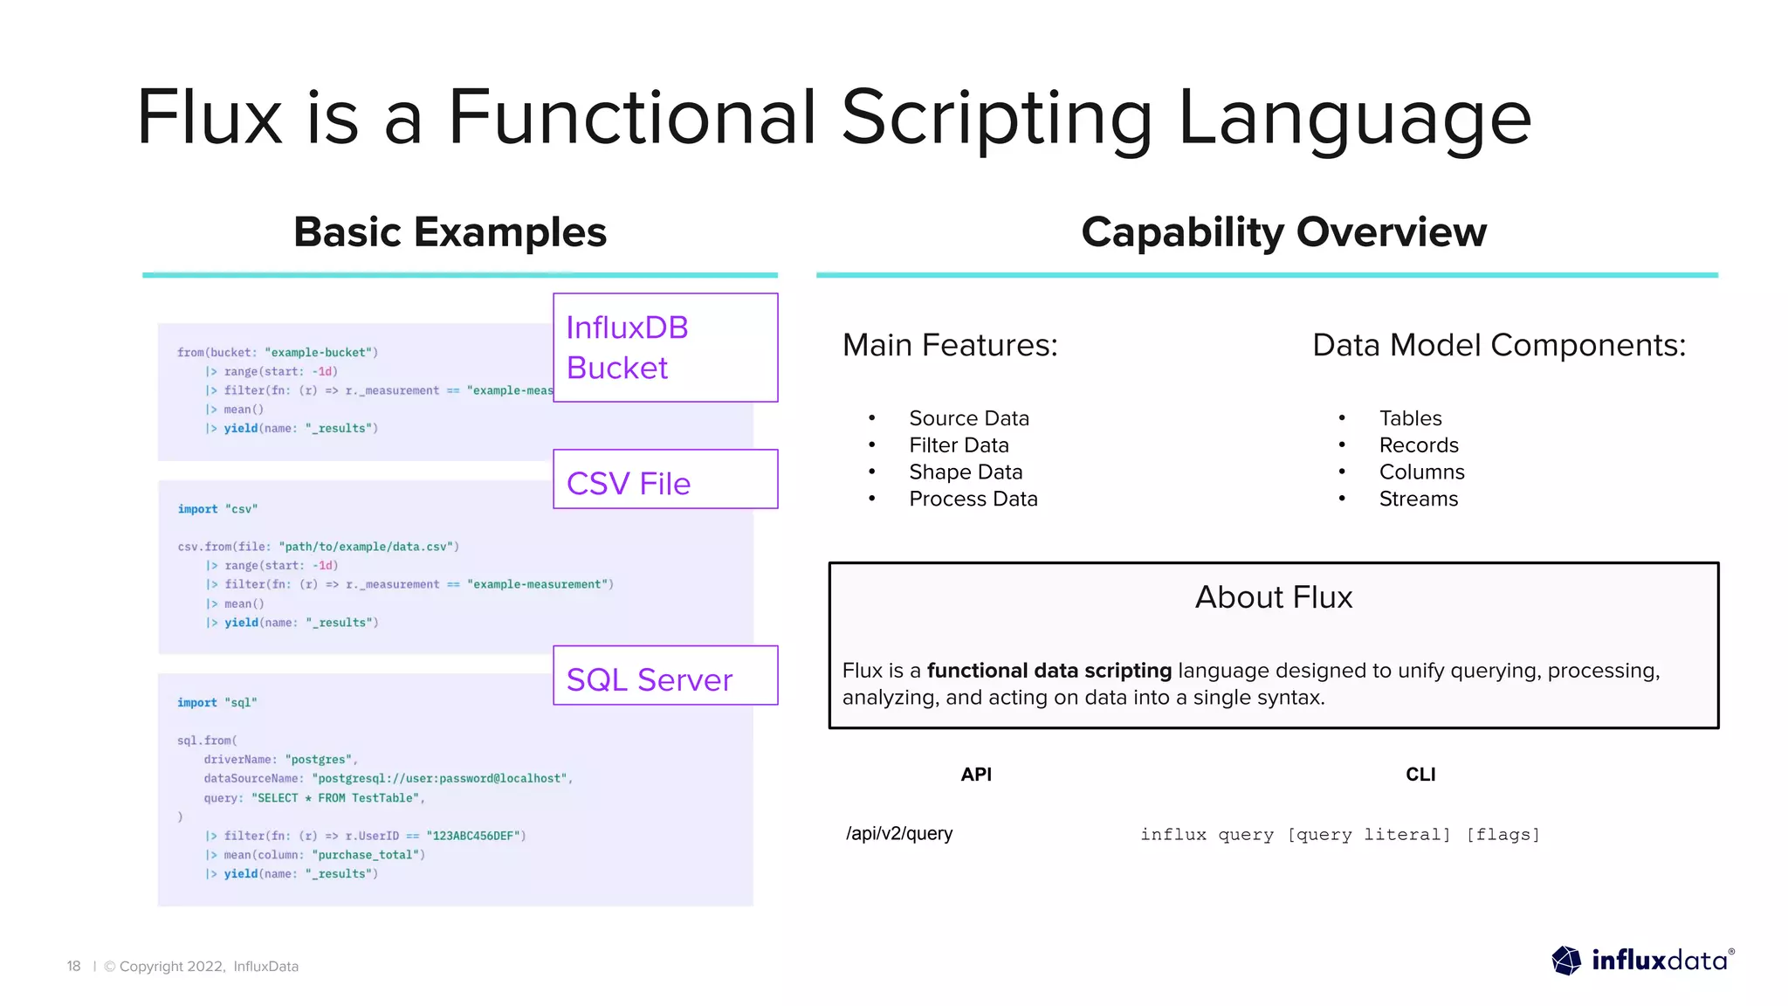Click the Filter Data bullet item
This screenshot has height=1006, width=1788.
(x=959, y=445)
